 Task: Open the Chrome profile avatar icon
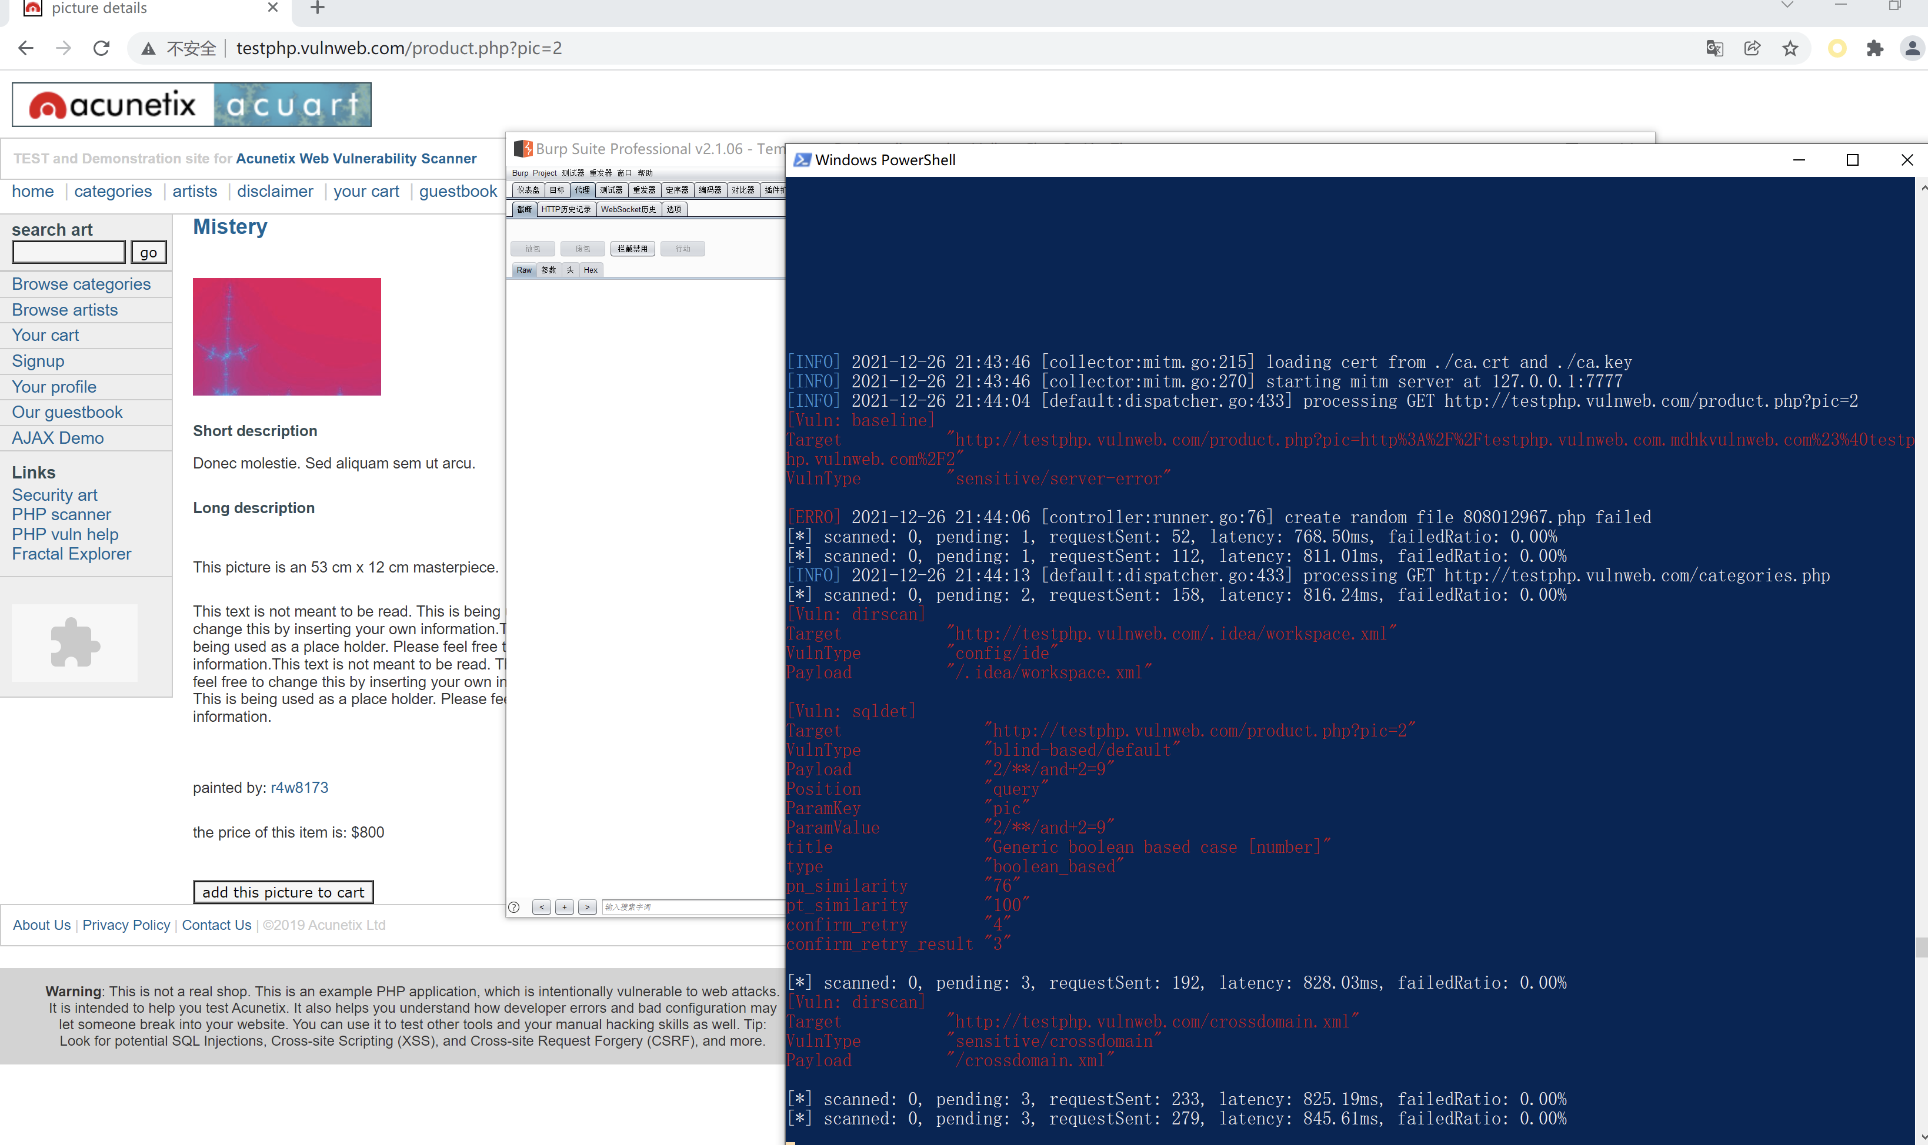pos(1912,49)
